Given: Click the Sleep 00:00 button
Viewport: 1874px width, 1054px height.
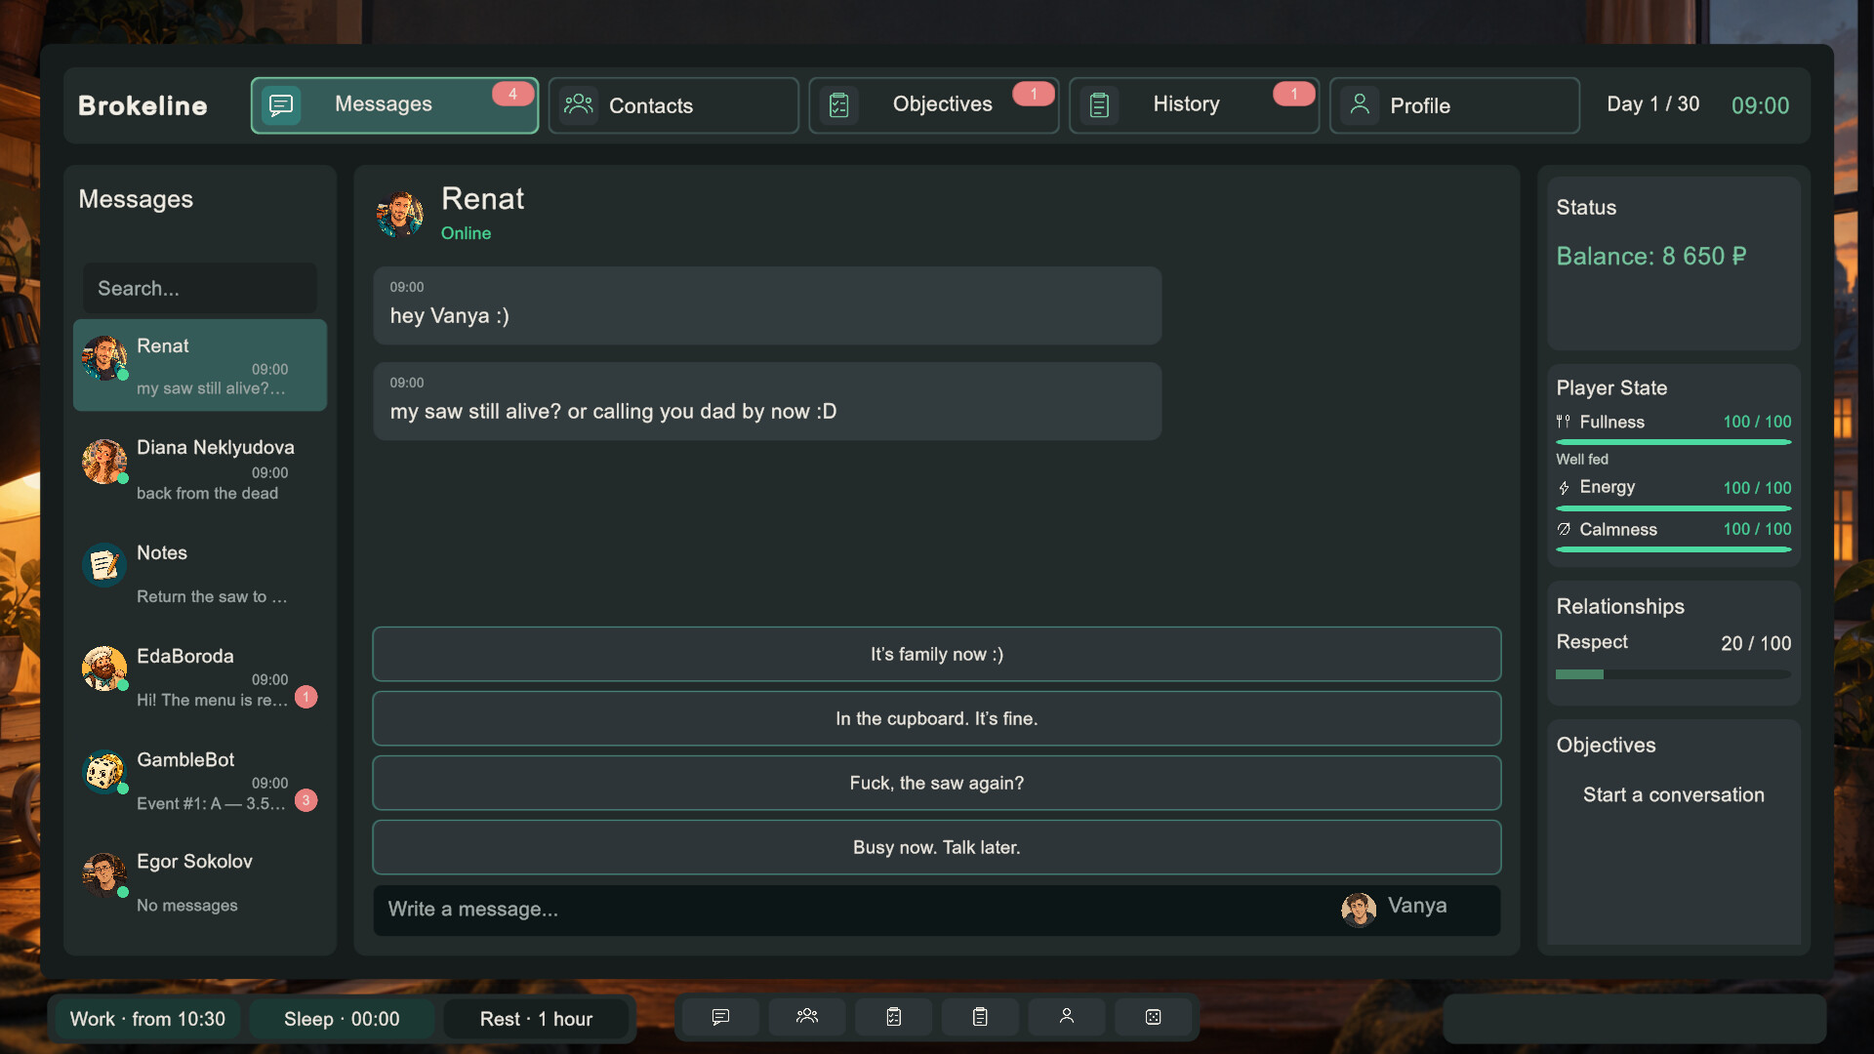Looking at the screenshot, I should pyautogui.click(x=342, y=1019).
